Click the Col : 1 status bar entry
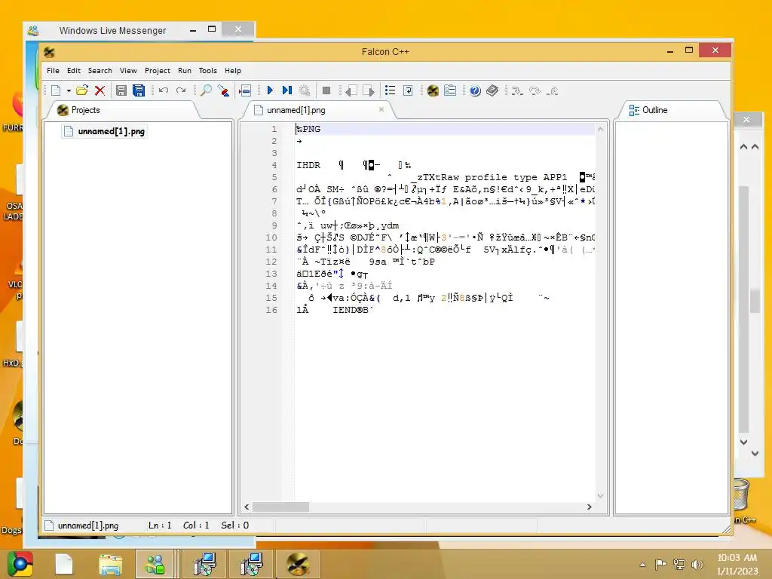 pyautogui.click(x=196, y=525)
